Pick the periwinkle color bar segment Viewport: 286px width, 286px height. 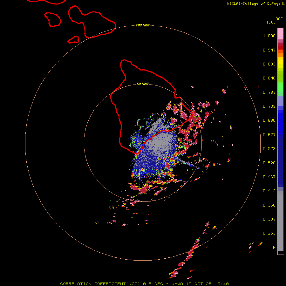coord(281,101)
